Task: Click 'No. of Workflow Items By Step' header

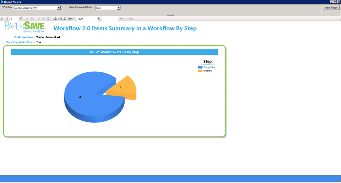Action: 114,52
